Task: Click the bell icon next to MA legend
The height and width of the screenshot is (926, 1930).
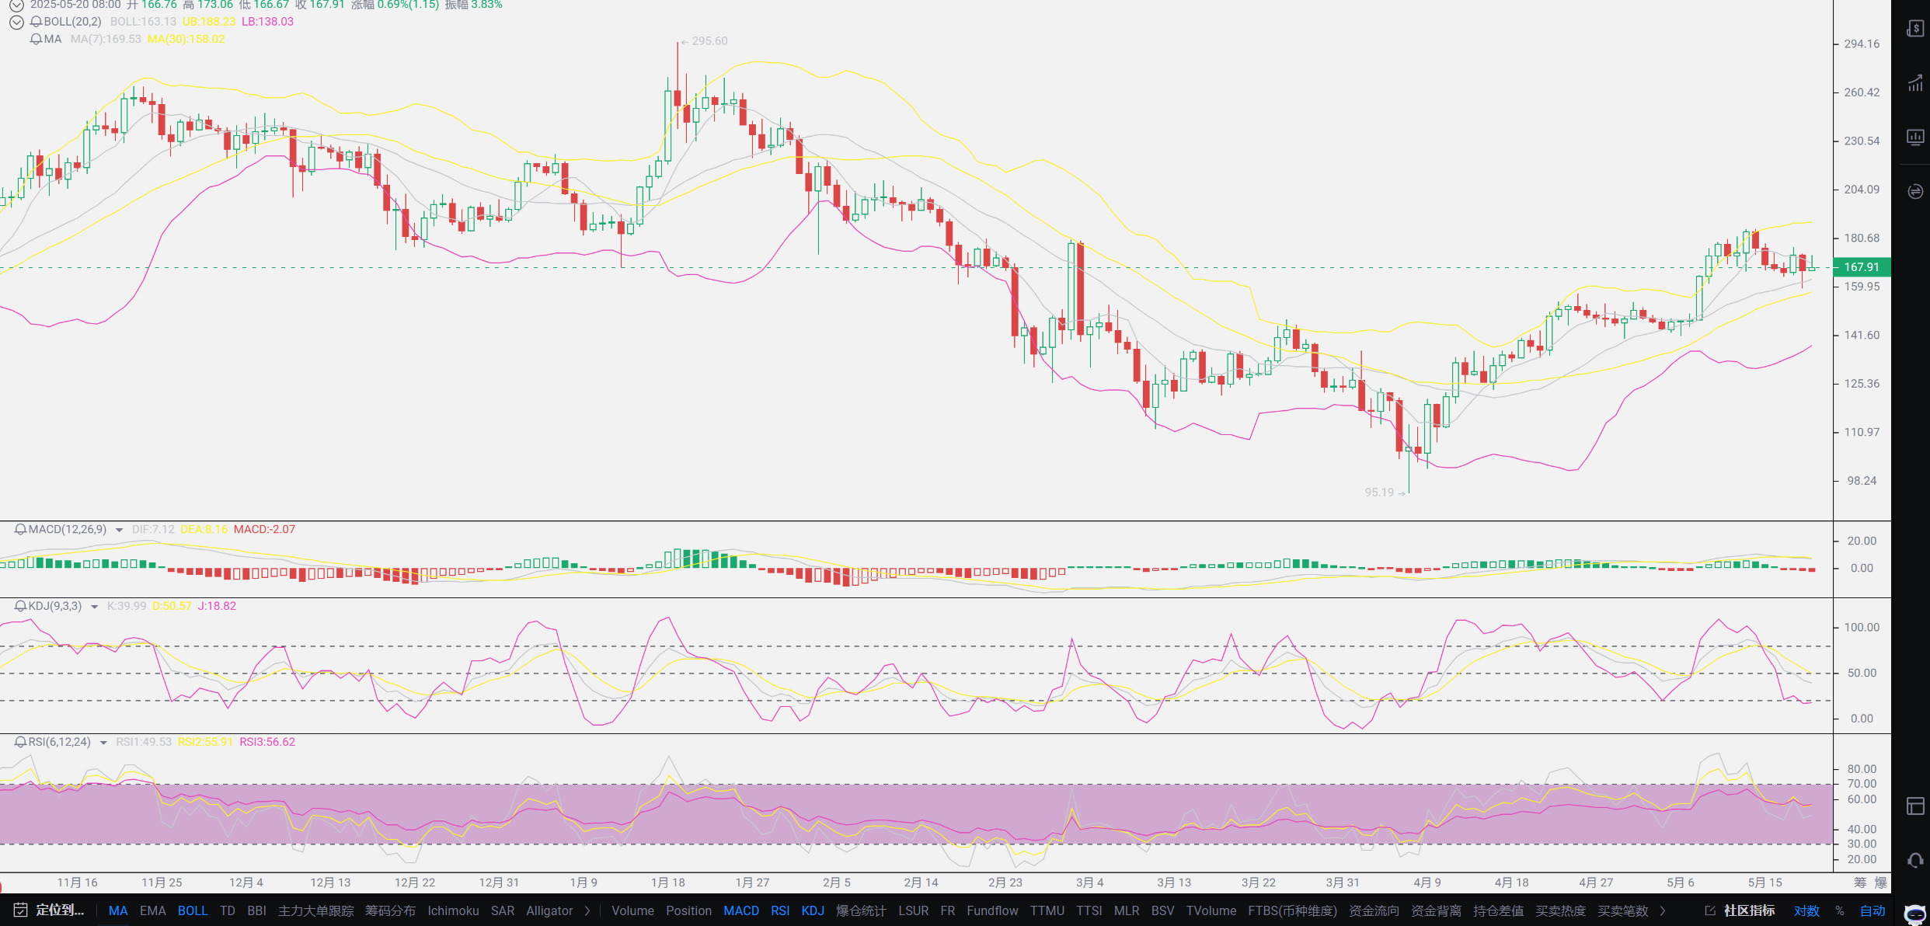Action: (x=36, y=39)
